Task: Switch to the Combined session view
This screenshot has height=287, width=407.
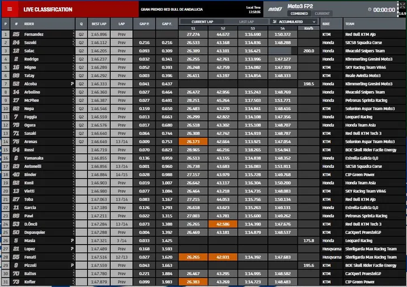Action: 299,14
